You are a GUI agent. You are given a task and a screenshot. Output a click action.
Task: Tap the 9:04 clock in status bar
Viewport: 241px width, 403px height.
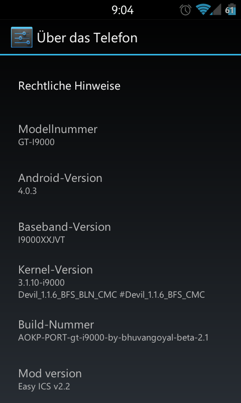[123, 10]
